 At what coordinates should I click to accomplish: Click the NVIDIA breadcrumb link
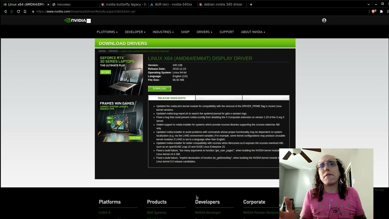[x=102, y=51]
